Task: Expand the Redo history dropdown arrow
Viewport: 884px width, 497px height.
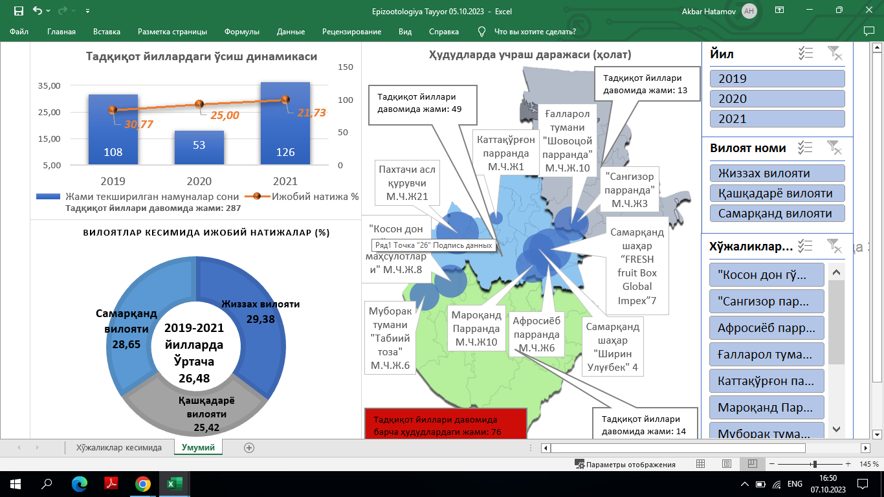Action: coord(74,11)
